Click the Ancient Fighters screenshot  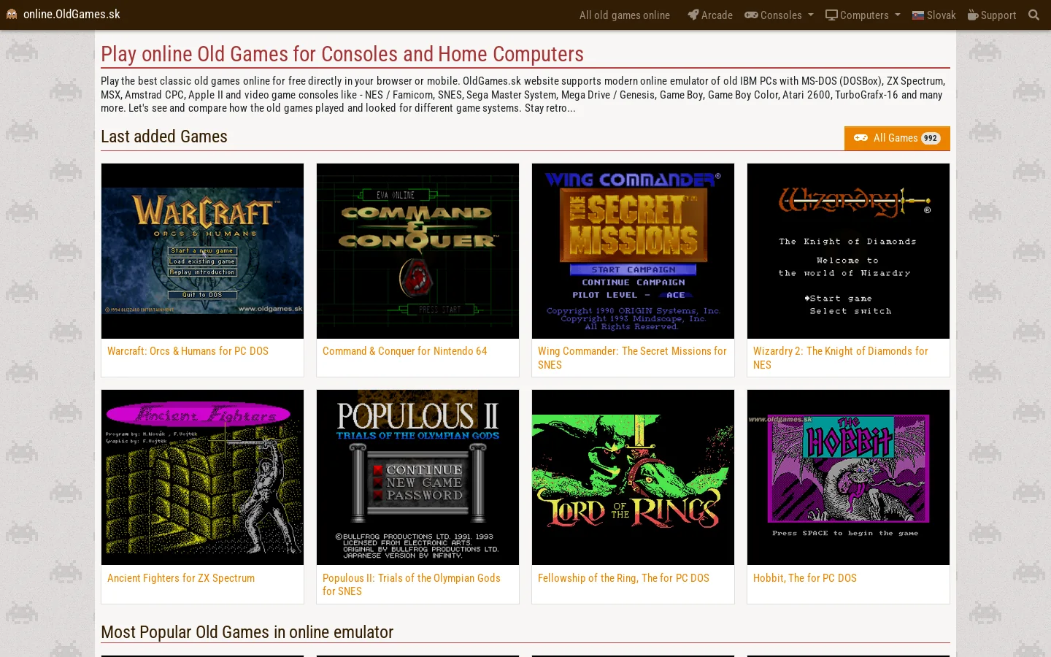point(202,477)
